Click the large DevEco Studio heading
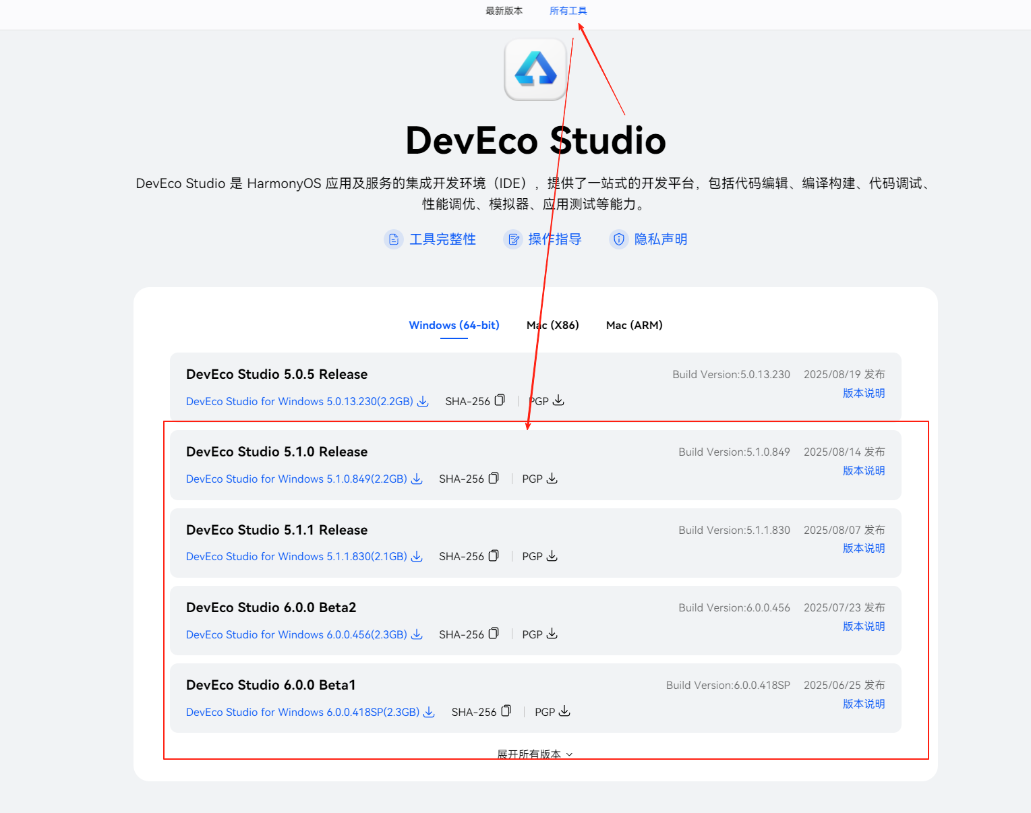This screenshot has width=1031, height=813. click(535, 140)
